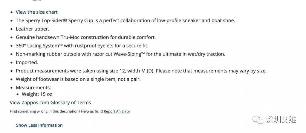Click the Sperry Top-Sider Sperry Cup description line
Screen dimensions: 306x133
tap(125, 21)
